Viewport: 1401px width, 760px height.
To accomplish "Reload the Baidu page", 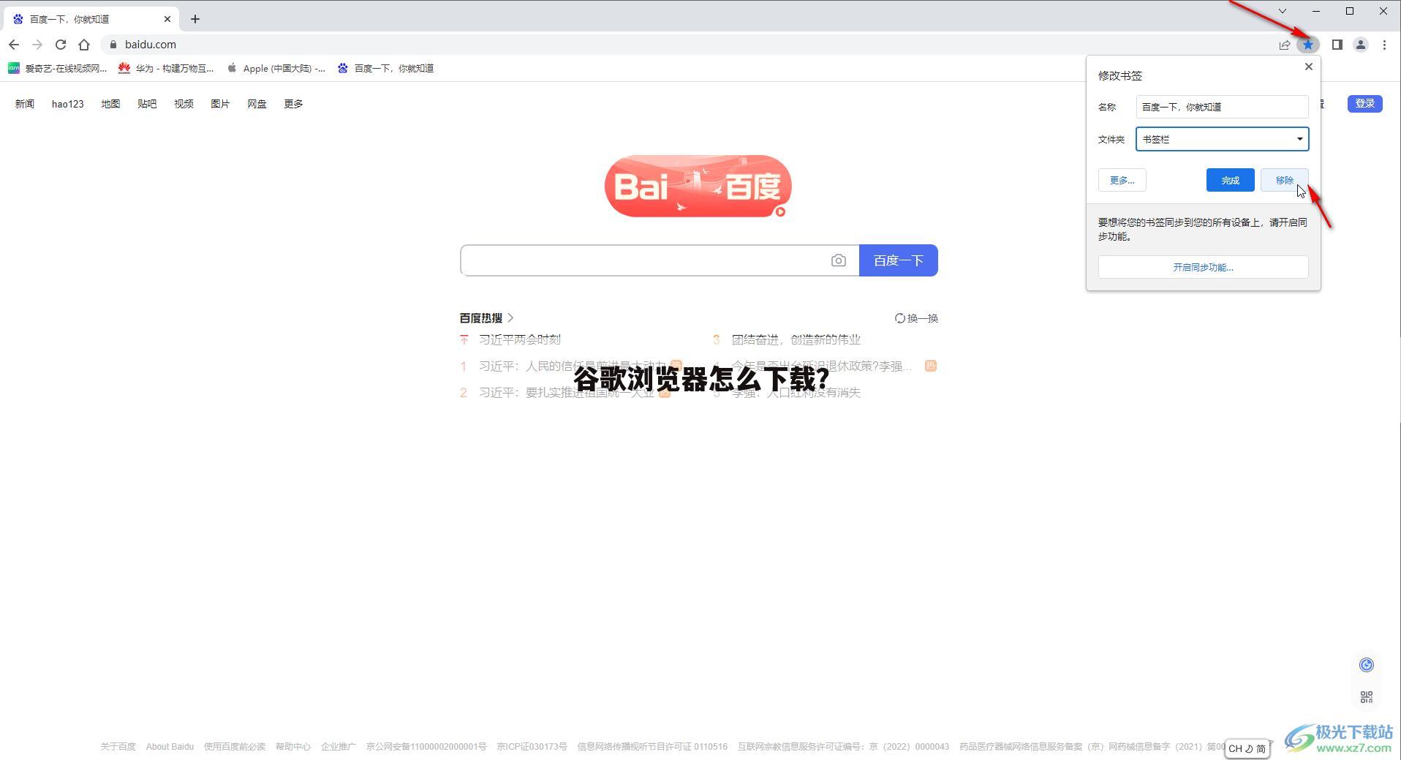I will [61, 45].
